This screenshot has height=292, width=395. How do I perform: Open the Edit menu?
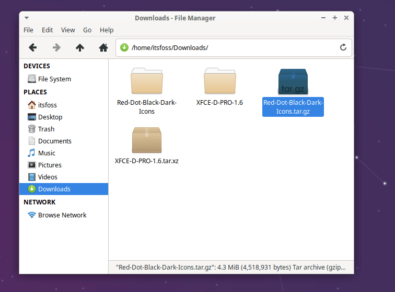(x=48, y=30)
